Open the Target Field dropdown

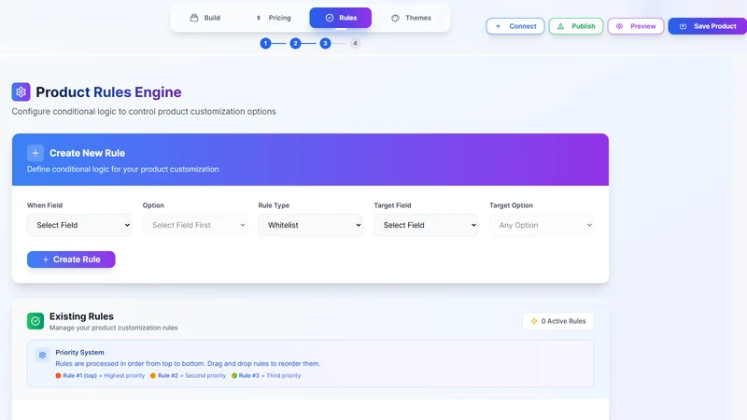(x=426, y=225)
